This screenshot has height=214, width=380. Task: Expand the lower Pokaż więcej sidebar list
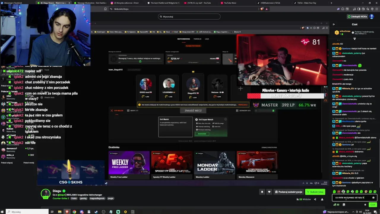(x=7, y=163)
